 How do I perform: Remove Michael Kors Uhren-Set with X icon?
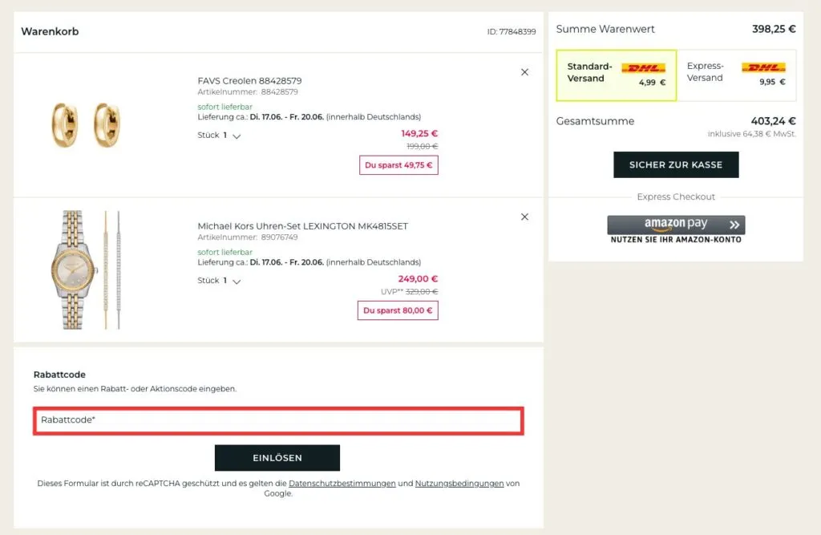pyautogui.click(x=524, y=217)
